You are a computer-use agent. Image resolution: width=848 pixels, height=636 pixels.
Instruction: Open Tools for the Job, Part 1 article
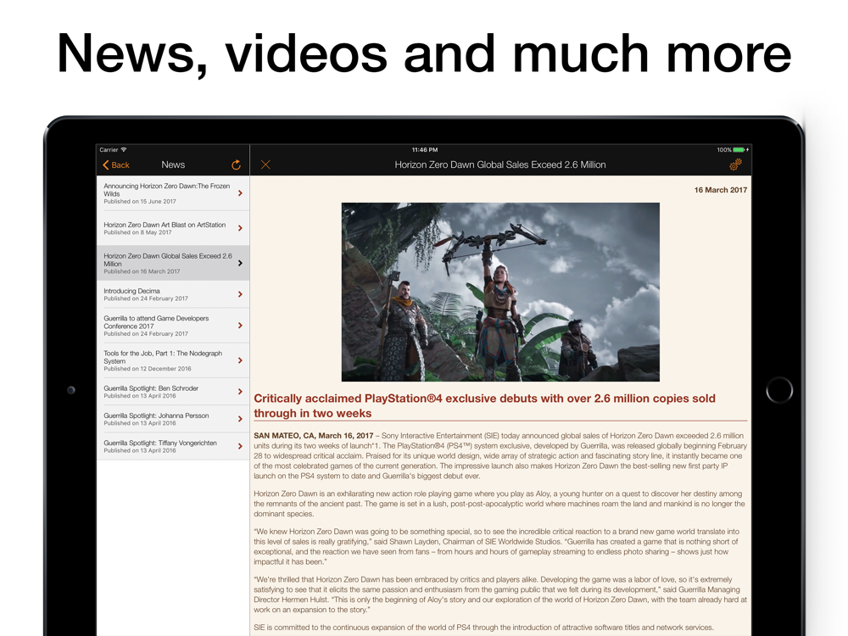(173, 360)
